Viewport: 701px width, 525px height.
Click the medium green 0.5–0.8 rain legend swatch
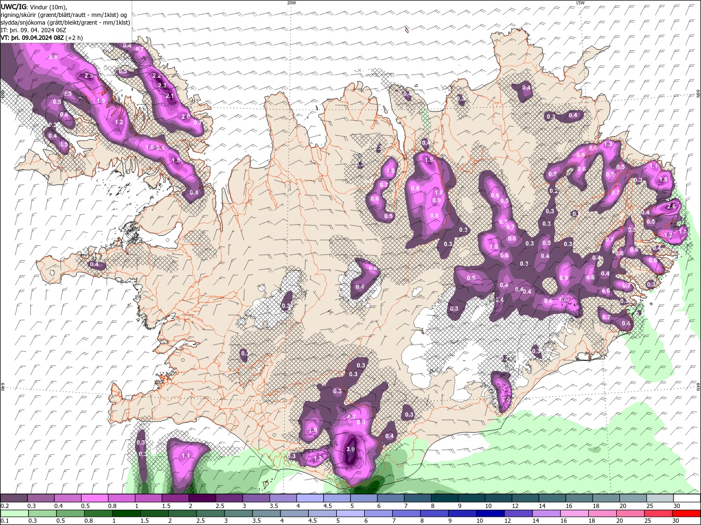click(x=69, y=514)
